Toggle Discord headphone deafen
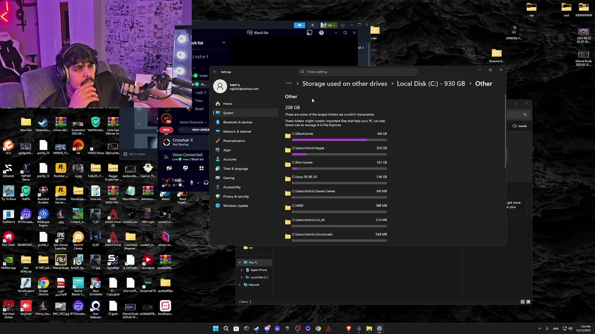Image resolution: width=595 pixels, height=334 pixels. click(206, 182)
